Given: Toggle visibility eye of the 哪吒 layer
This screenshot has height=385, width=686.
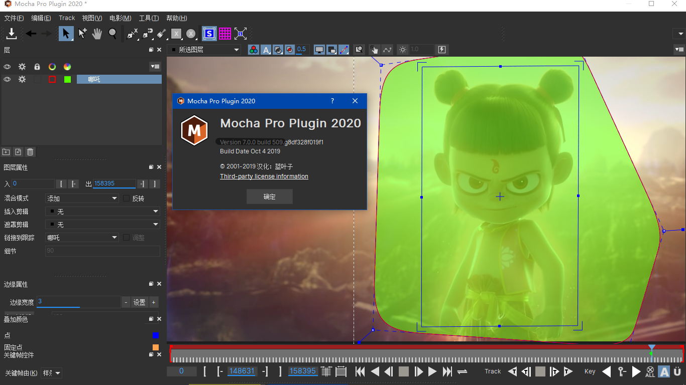Looking at the screenshot, I should [x=8, y=79].
